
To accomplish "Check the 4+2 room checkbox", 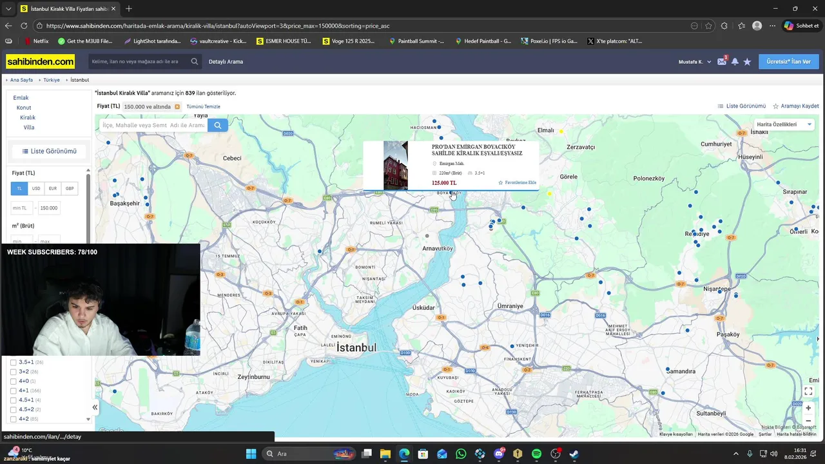I will pyautogui.click(x=13, y=419).
